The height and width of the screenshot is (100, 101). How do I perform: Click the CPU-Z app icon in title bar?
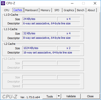tap(3, 3)
